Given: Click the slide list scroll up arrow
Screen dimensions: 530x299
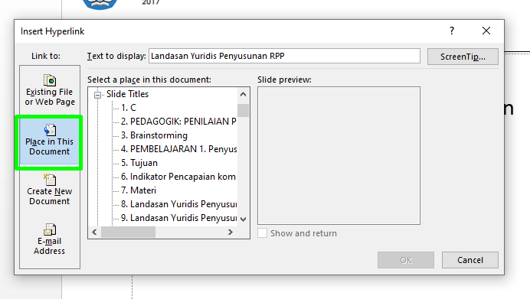Looking at the screenshot, I should click(x=243, y=94).
